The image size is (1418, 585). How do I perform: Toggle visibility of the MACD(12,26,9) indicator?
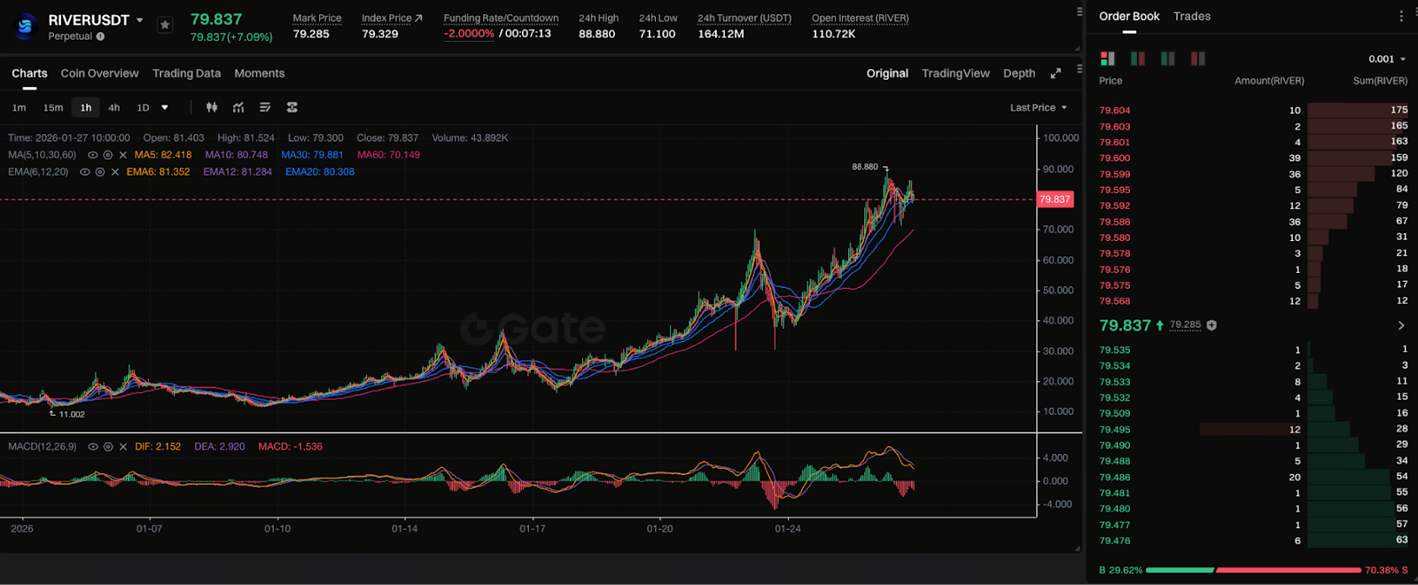click(93, 447)
